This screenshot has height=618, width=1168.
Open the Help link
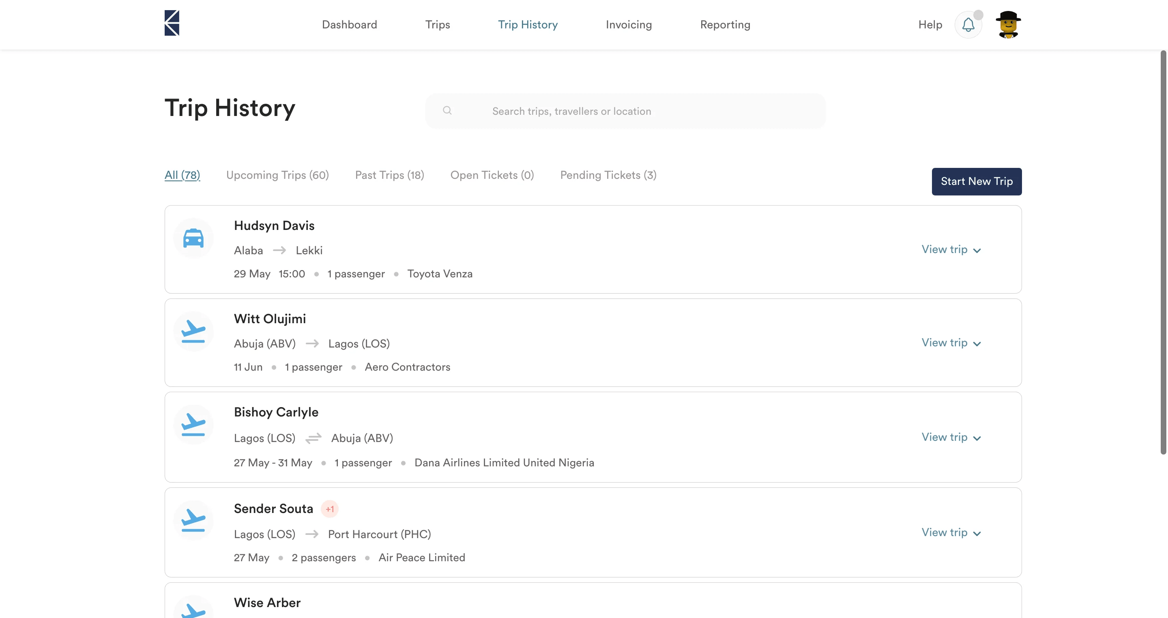pos(930,24)
